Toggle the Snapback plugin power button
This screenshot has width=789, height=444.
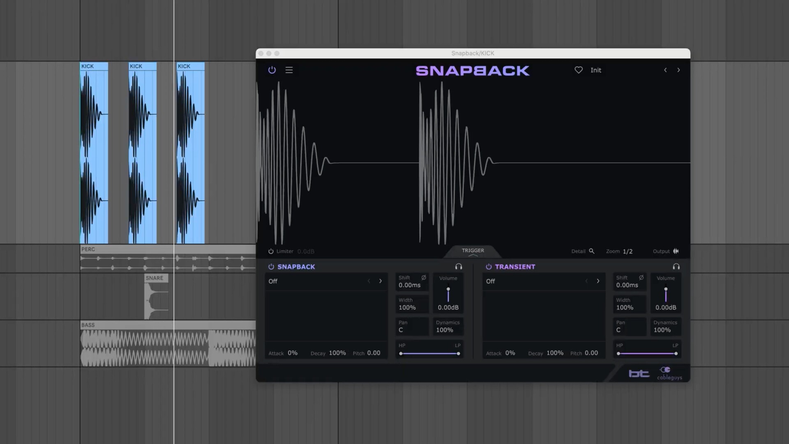(x=272, y=70)
